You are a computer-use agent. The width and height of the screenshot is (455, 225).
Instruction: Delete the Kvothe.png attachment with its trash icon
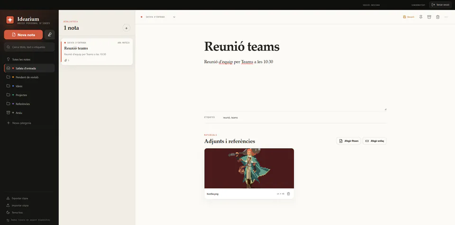click(x=289, y=194)
